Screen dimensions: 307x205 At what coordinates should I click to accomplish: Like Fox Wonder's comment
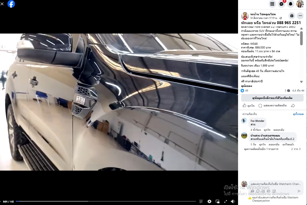pyautogui.click(x=267, y=130)
